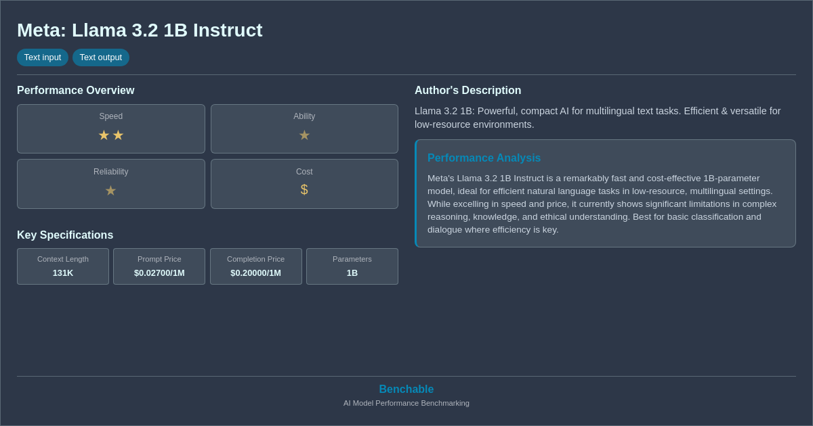The width and height of the screenshot is (813, 426).
Task: Click the dollar sign in the Cost card
Action: click(304, 189)
